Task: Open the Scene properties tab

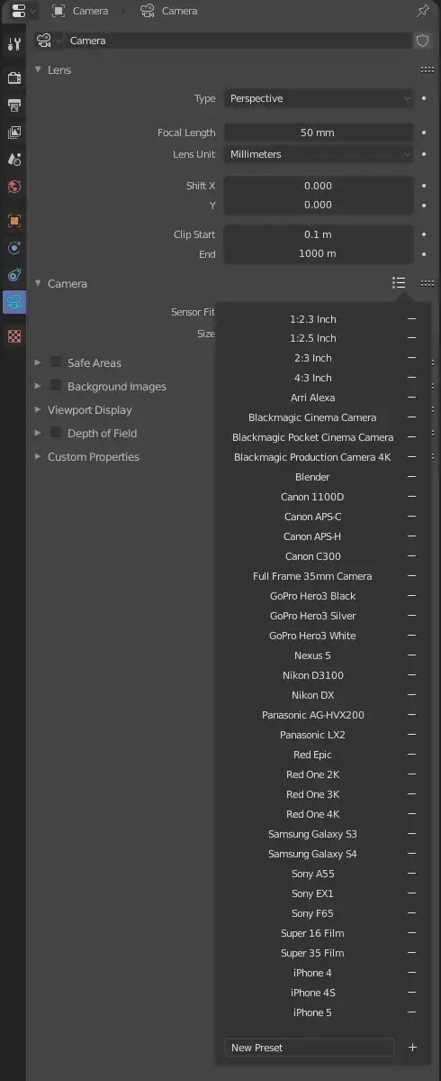Action: [x=13, y=160]
